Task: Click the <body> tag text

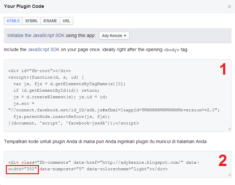Action: [172, 50]
